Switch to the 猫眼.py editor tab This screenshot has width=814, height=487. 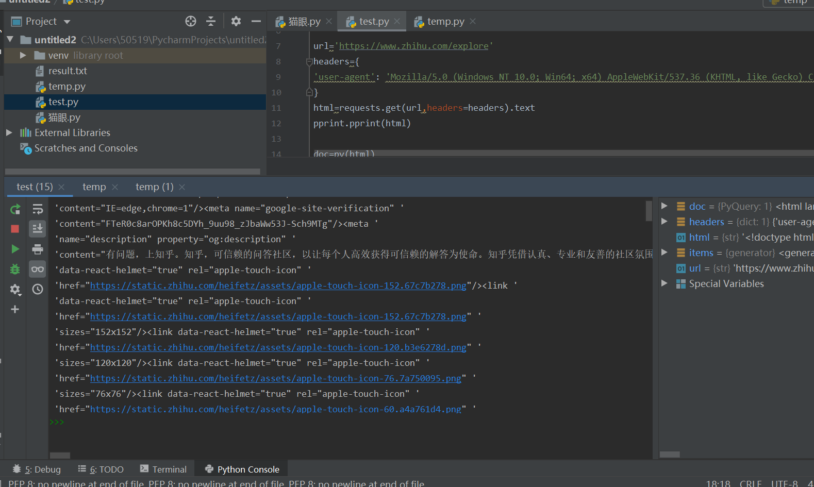[x=304, y=22]
